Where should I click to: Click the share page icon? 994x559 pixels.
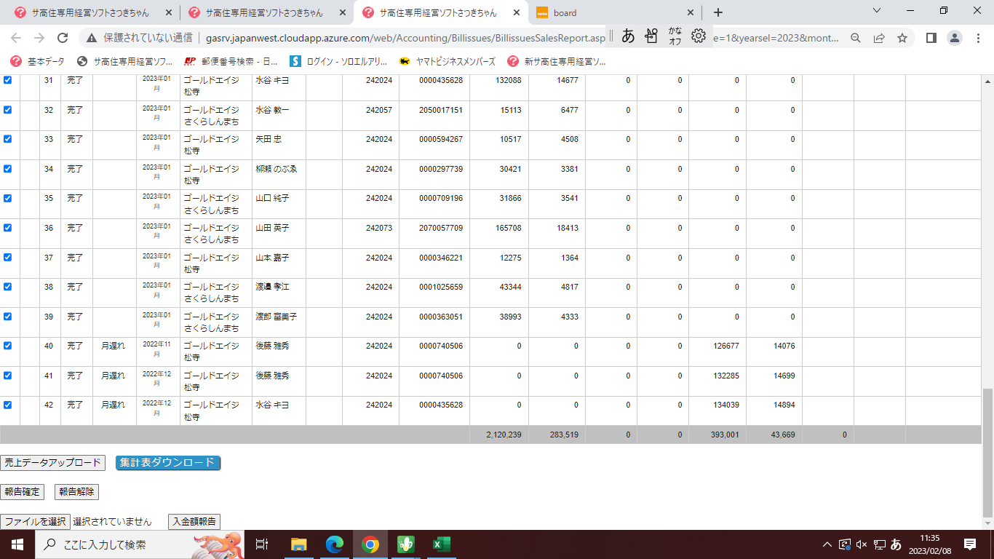click(879, 38)
